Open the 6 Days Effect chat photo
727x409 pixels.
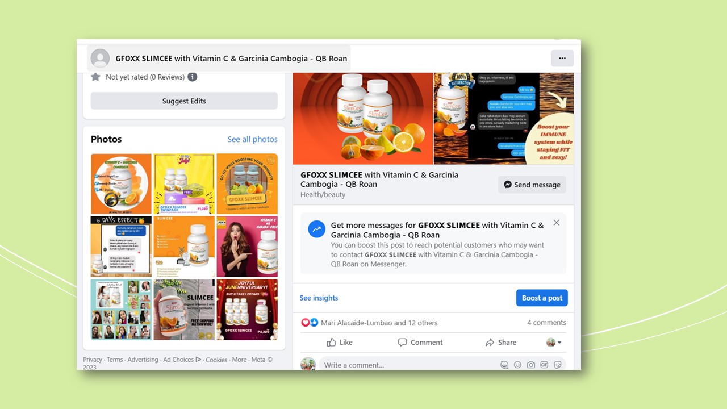pyautogui.click(x=121, y=247)
